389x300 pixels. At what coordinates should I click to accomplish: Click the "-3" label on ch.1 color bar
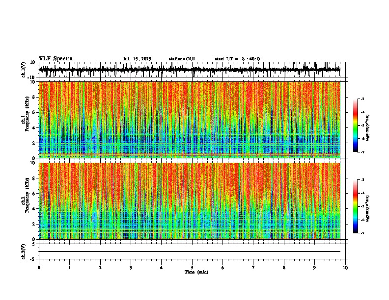tap(362, 99)
